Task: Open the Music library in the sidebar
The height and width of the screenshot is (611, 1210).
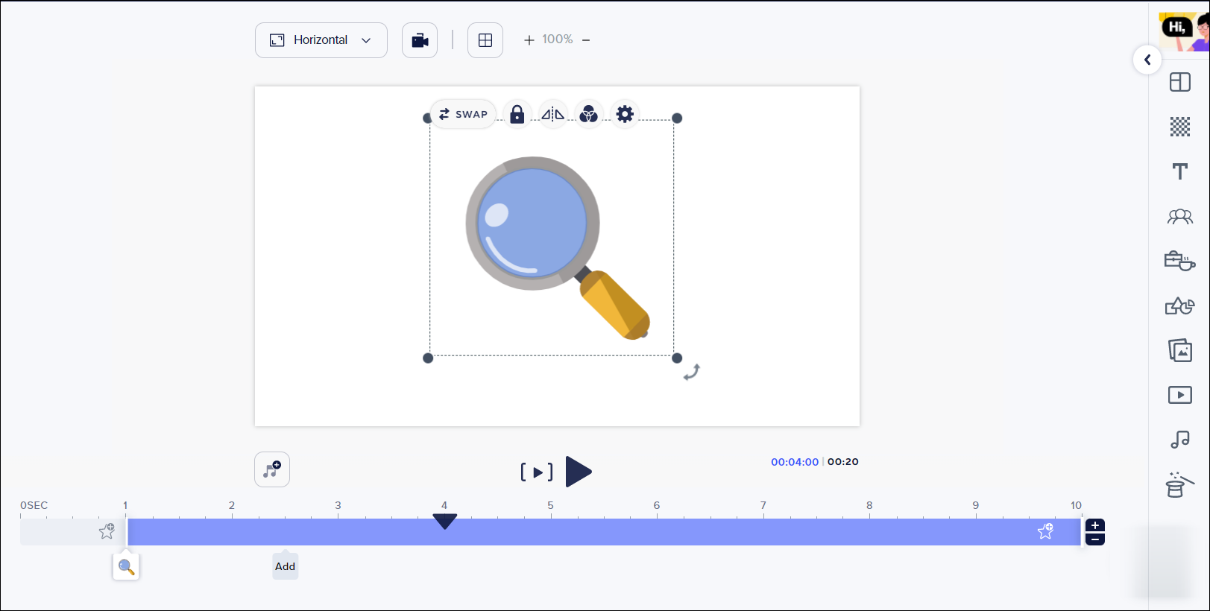Action: (x=1179, y=440)
